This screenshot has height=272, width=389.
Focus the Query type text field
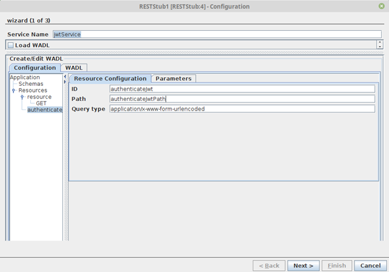(x=242, y=109)
